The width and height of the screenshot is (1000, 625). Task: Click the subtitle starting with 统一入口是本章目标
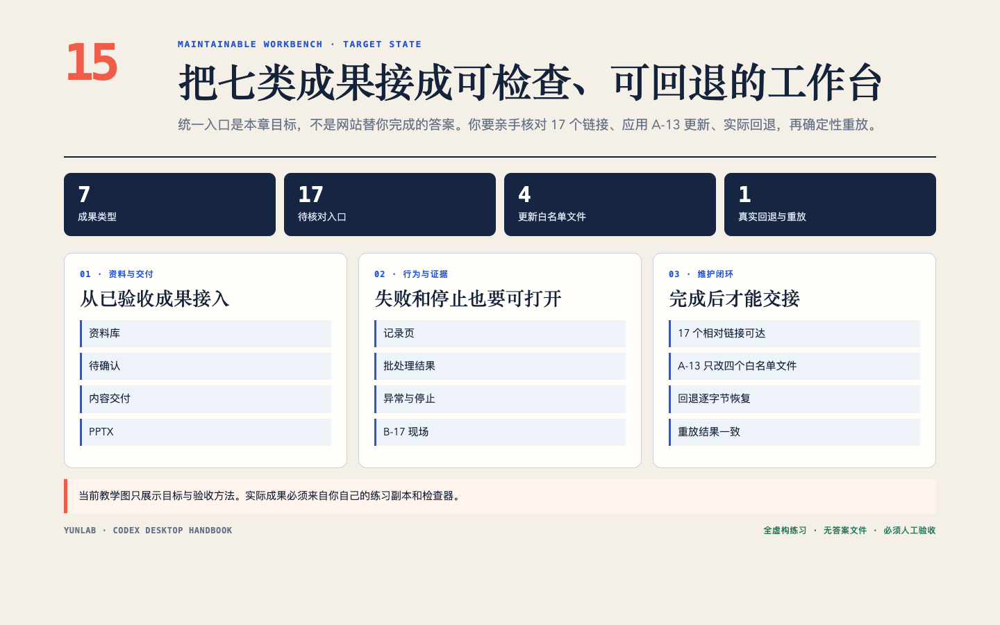click(529, 125)
